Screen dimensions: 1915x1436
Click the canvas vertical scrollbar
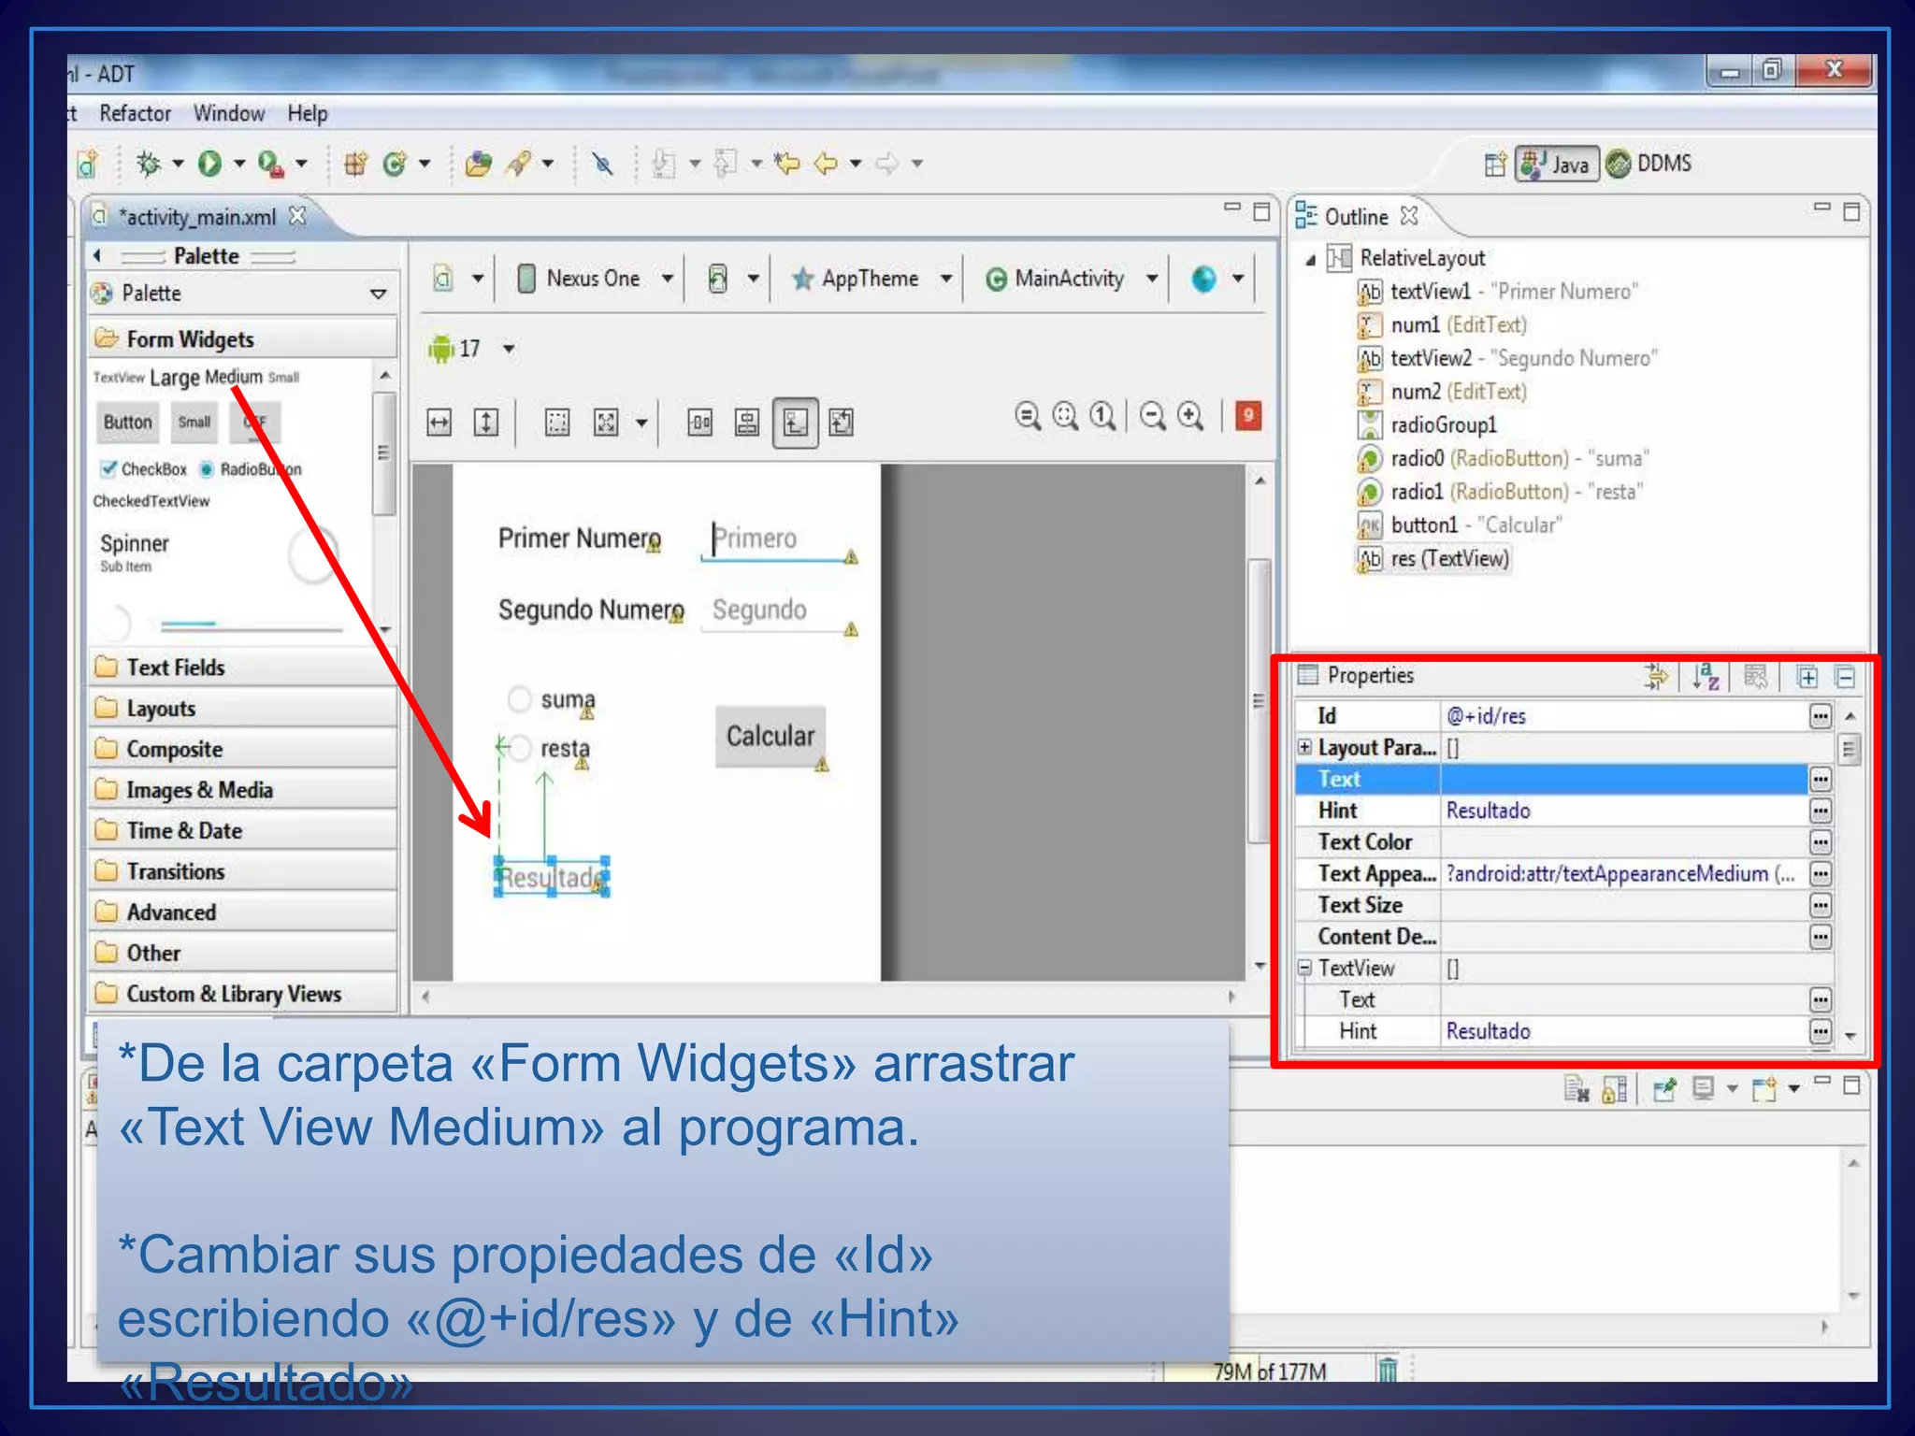pos(1260,701)
